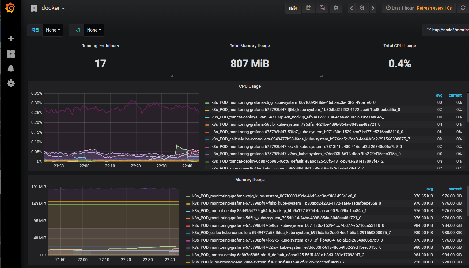The width and height of the screenshot is (469, 268).
Task: Toggle CPU series monitoring-grafana-675798bf47-fjtkb
Action: (x=306, y=110)
